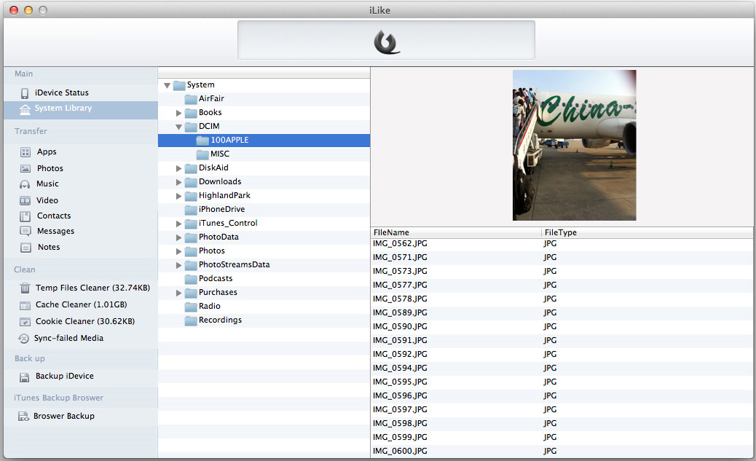
Task: Click the System Library building icon
Action: 25,109
